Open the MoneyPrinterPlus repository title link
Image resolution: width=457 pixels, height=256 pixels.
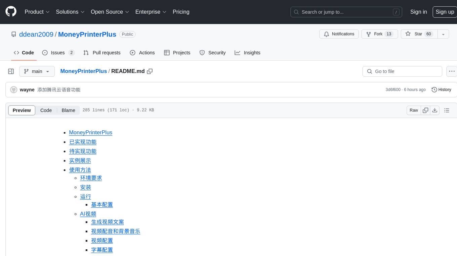click(87, 34)
